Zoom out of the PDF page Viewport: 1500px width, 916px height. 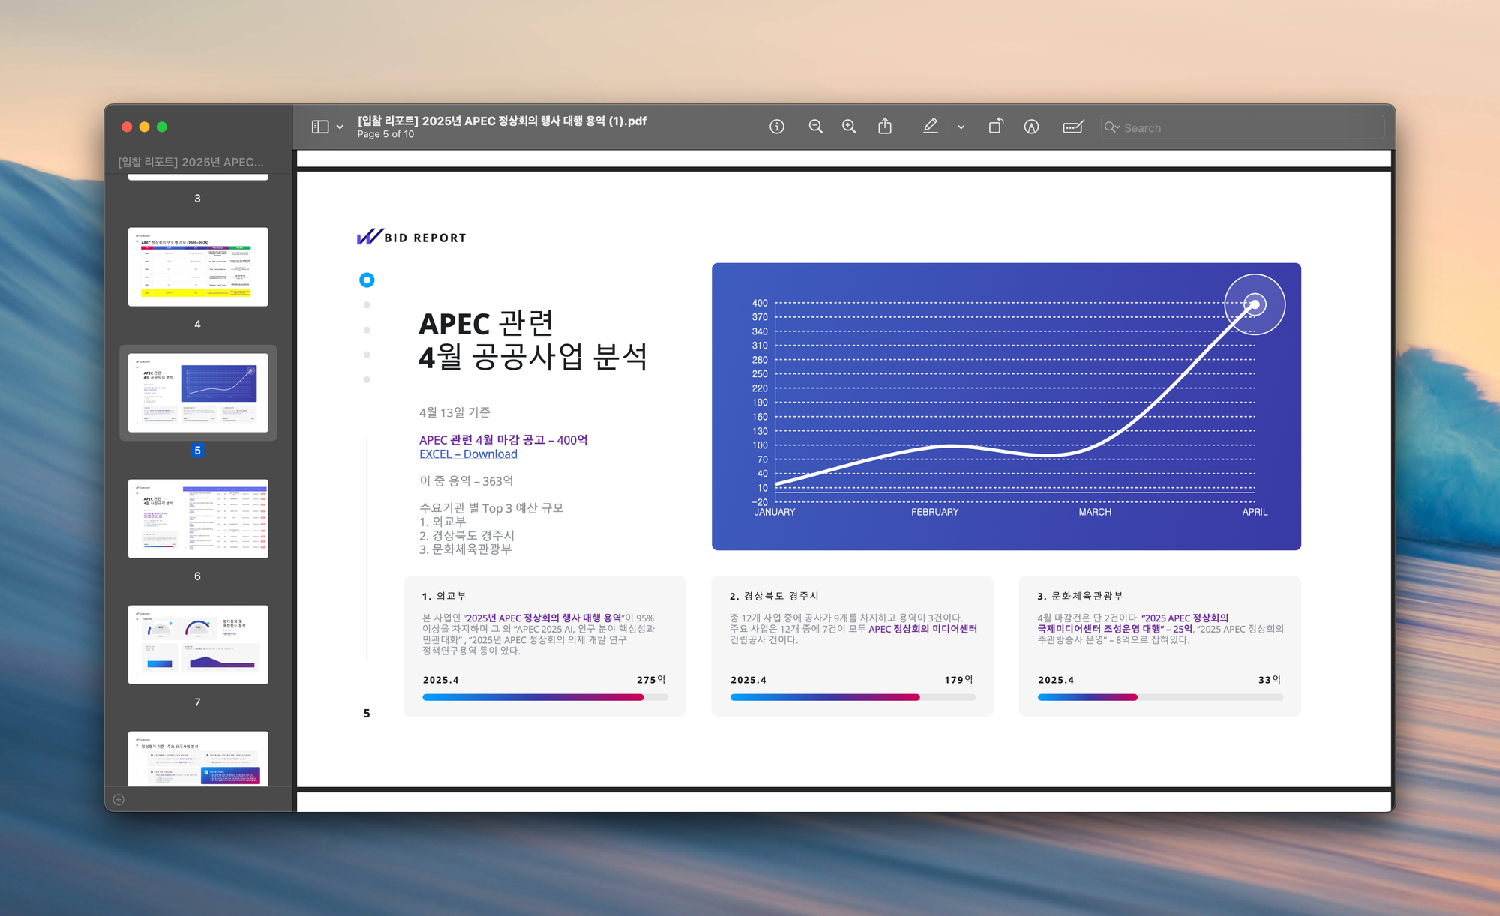815,127
